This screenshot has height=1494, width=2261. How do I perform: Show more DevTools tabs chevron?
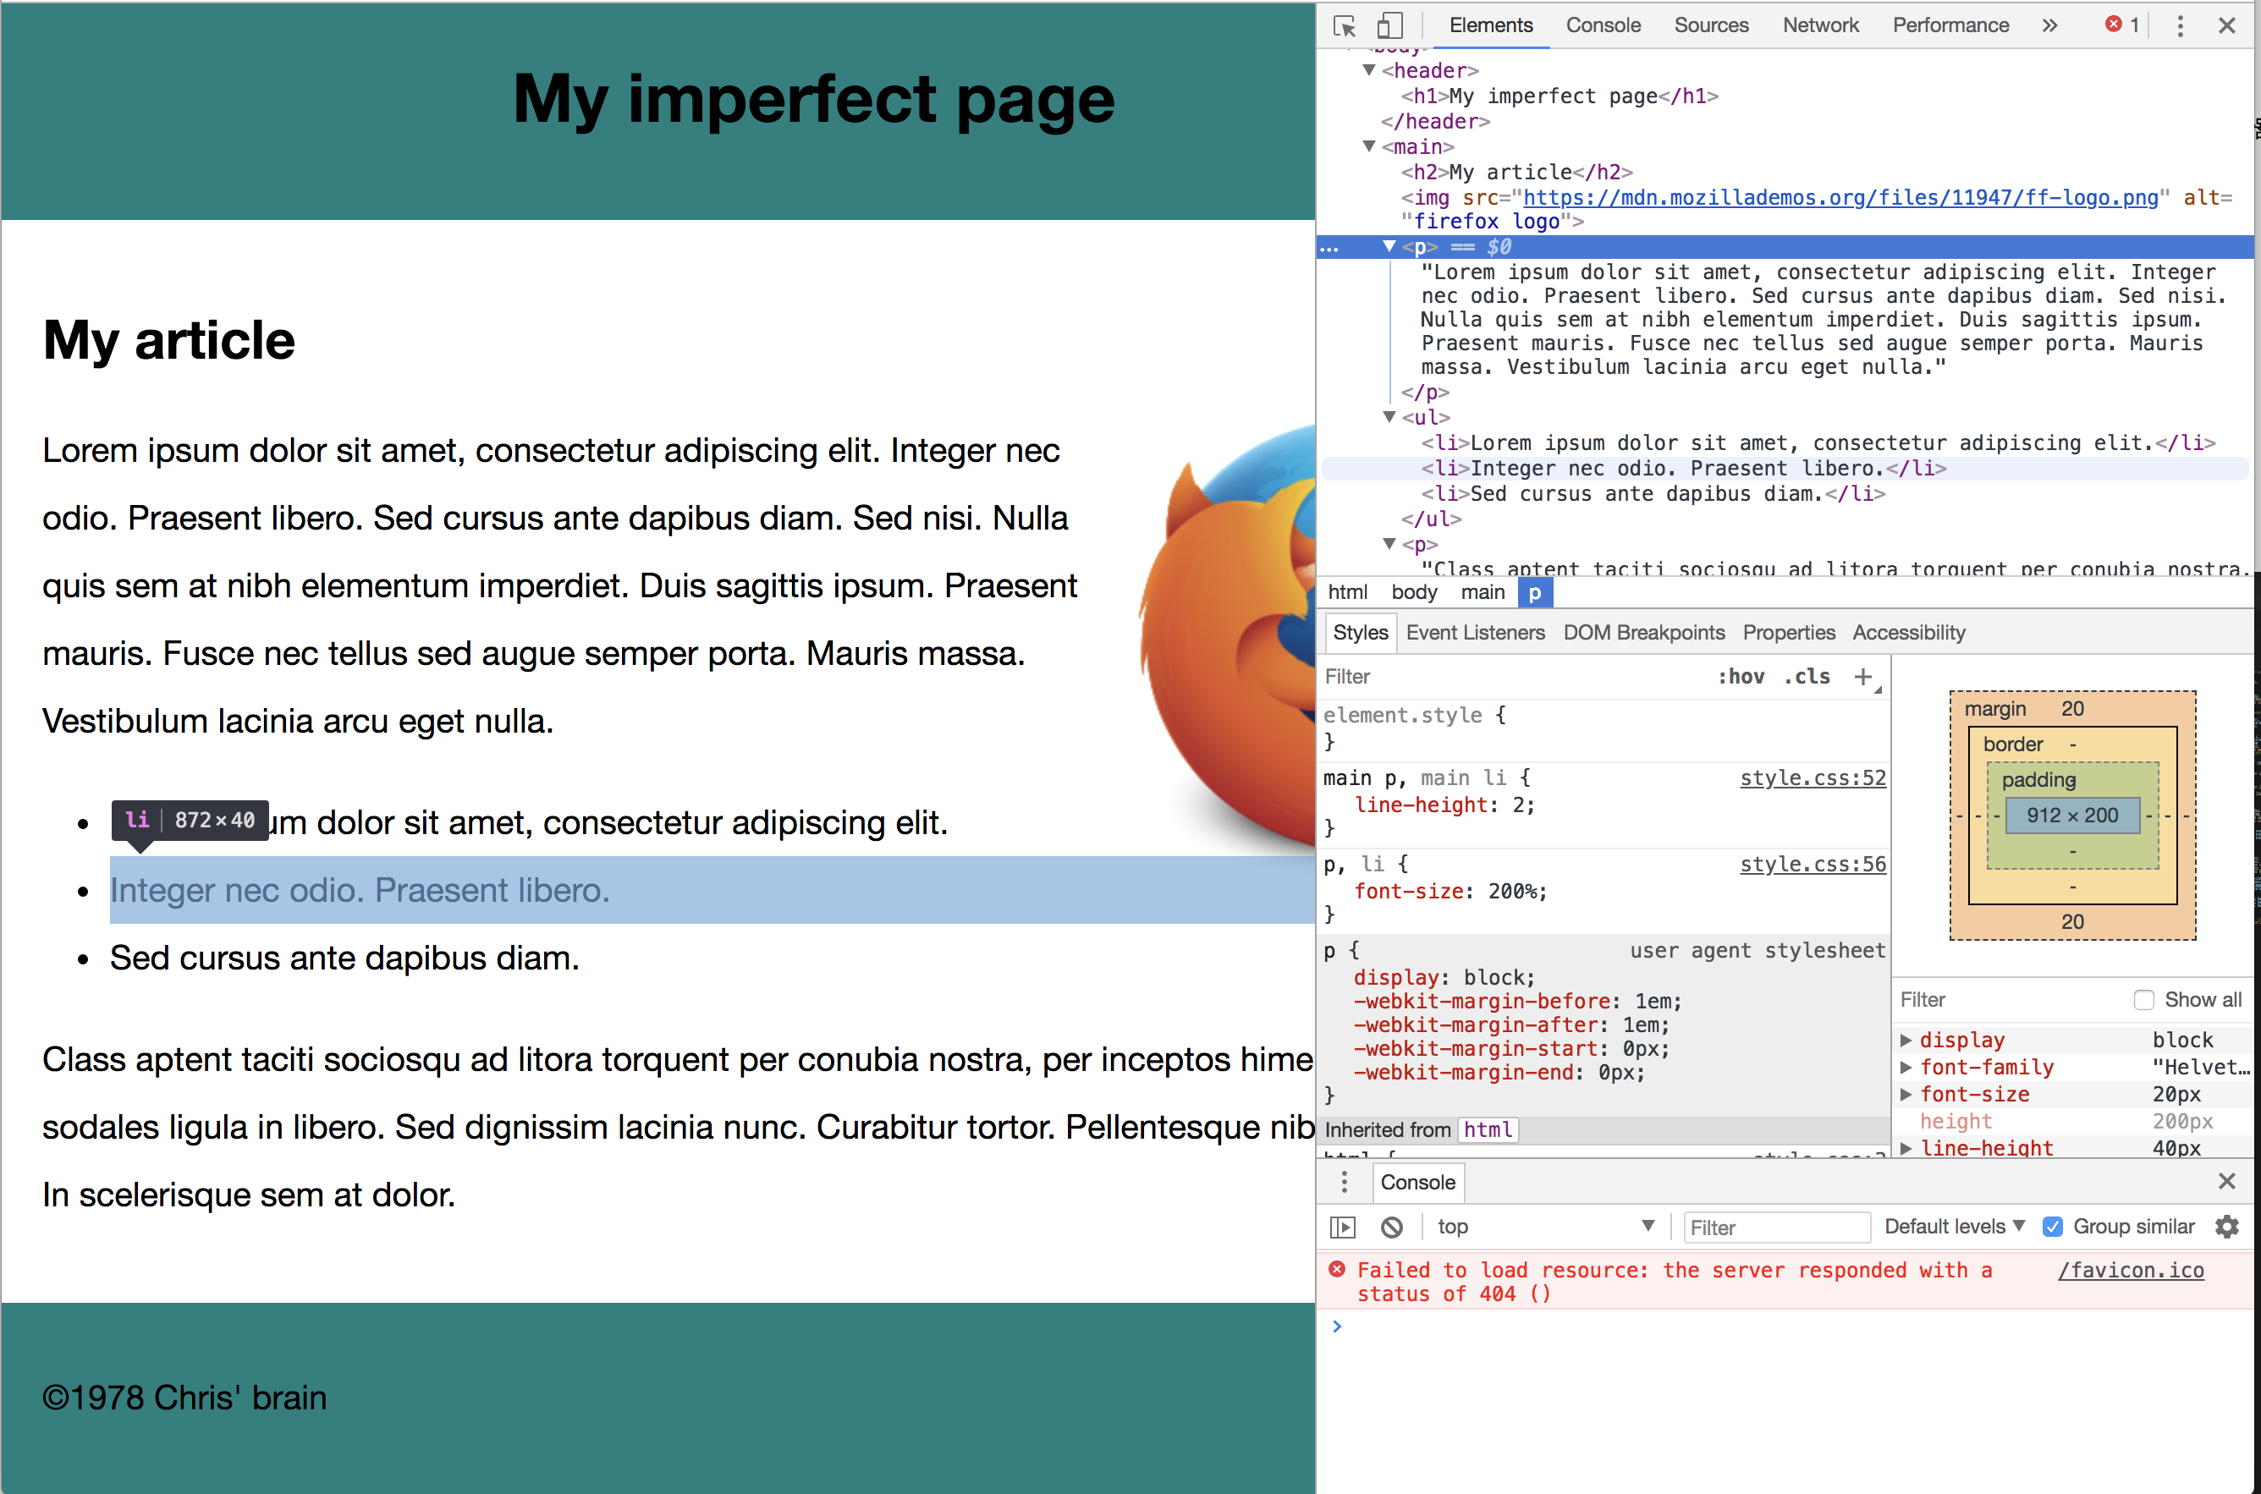click(x=2049, y=25)
